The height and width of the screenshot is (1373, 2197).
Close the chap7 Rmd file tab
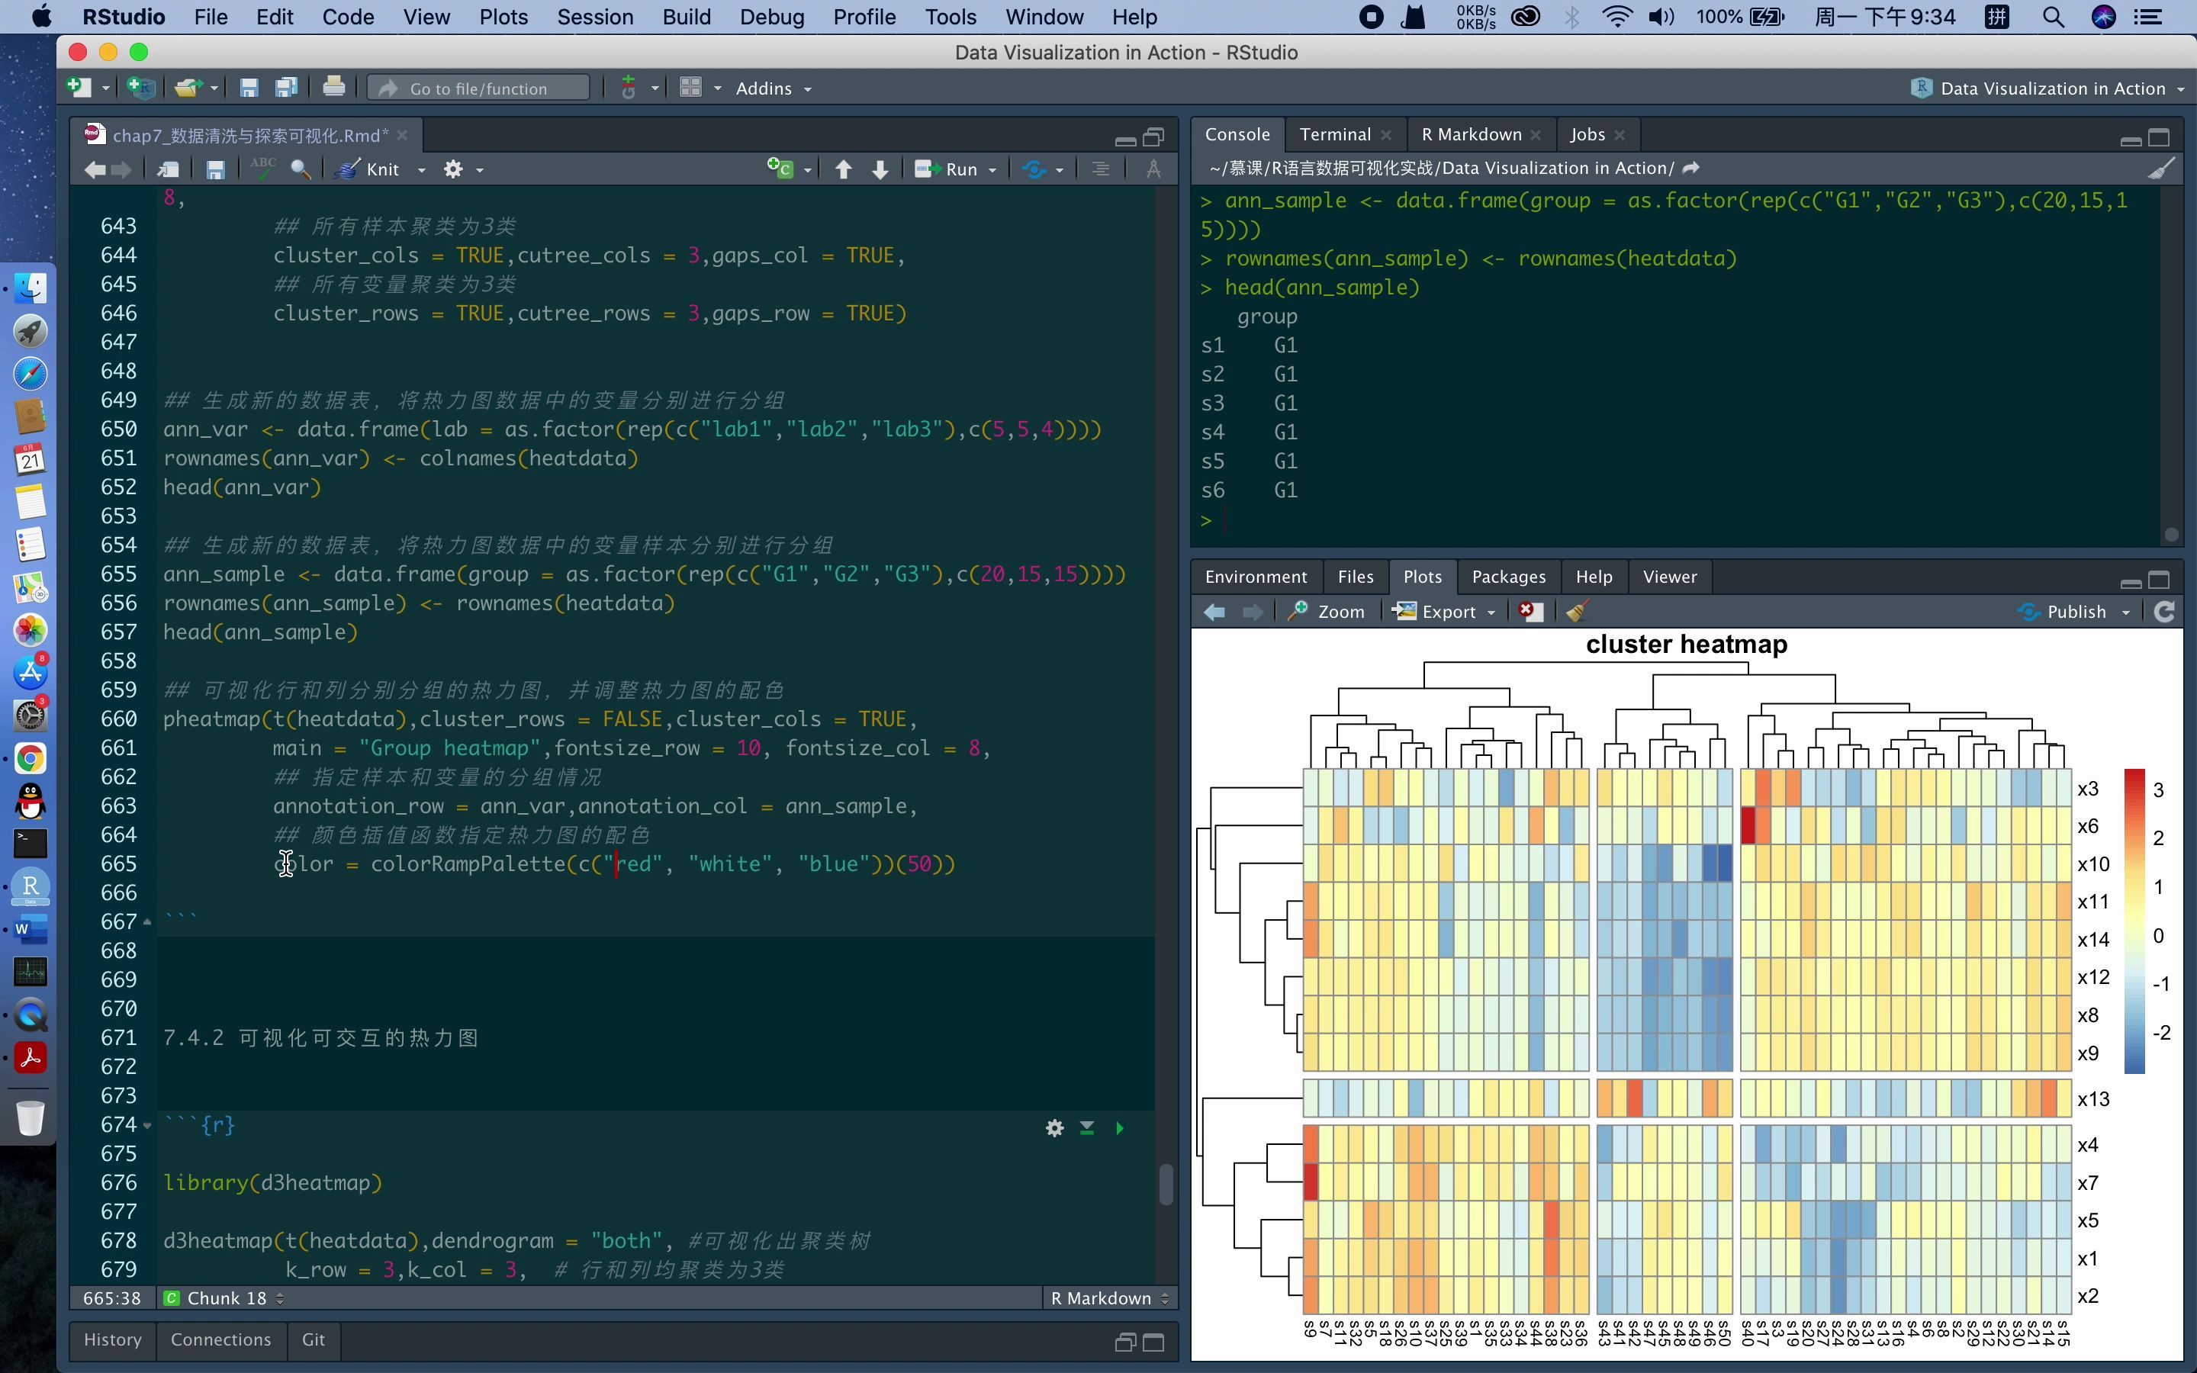pyautogui.click(x=402, y=135)
